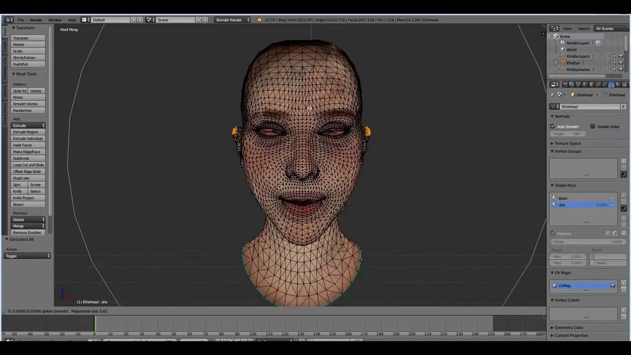Toggle visibility eye of the uho shape key
Viewport: 631px width, 355px height.
(613, 205)
